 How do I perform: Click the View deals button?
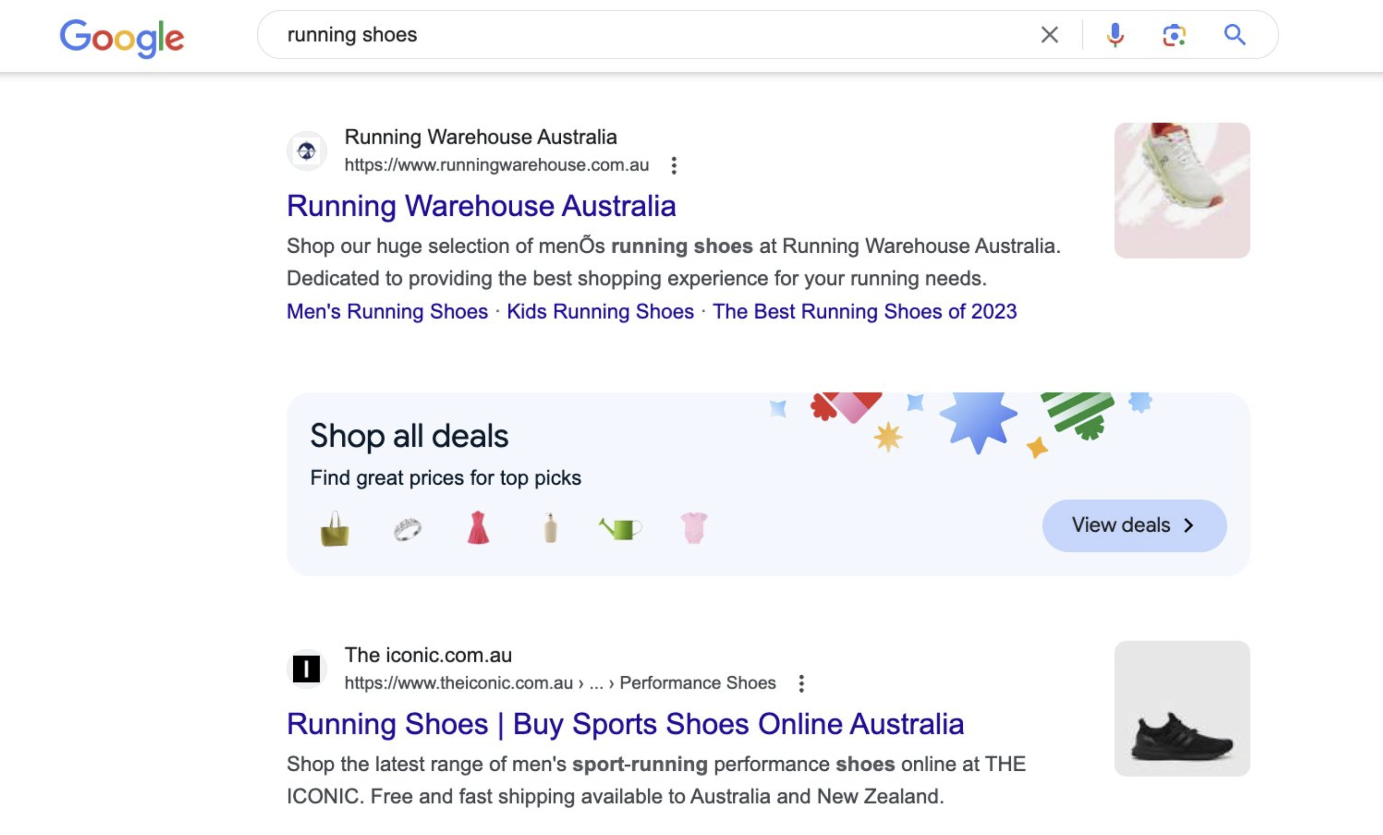1133,525
